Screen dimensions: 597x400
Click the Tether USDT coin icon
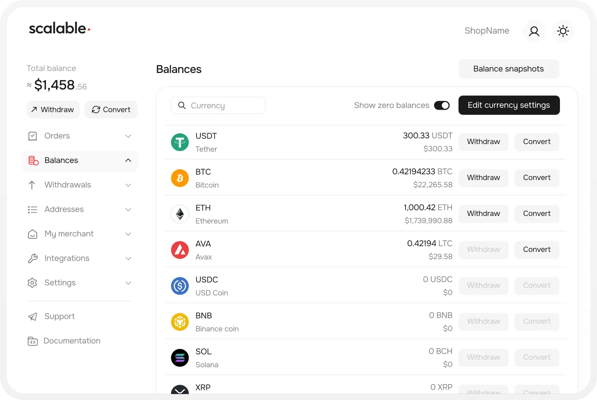(180, 142)
